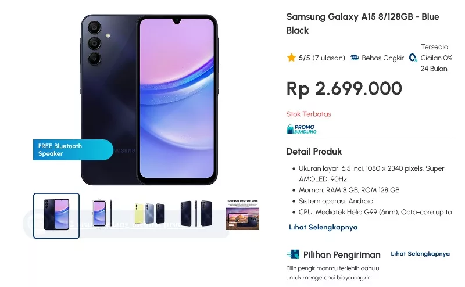This screenshot has height=287, width=465.
Task: Select the display feature banner thumbnail
Action: (x=242, y=214)
